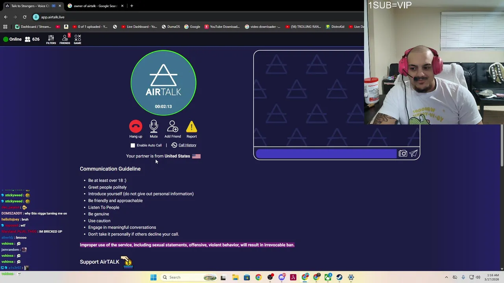Open the Xbox app from the taskbar
Image resolution: width=504 pixels, height=283 pixels.
[328, 277]
